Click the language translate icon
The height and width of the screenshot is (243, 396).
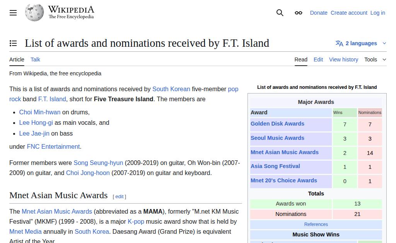pyautogui.click(x=339, y=43)
